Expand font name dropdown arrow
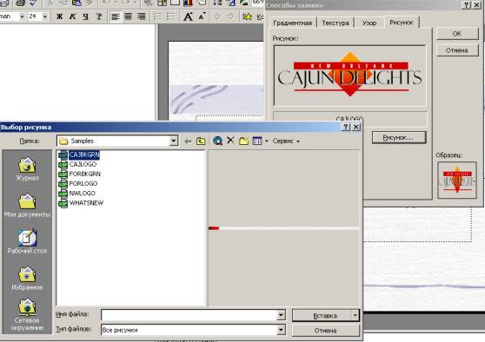The image size is (485, 342). point(22,16)
